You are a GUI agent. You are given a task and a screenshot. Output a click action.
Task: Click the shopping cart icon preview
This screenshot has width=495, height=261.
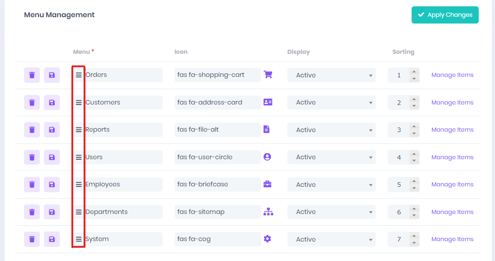pos(268,75)
